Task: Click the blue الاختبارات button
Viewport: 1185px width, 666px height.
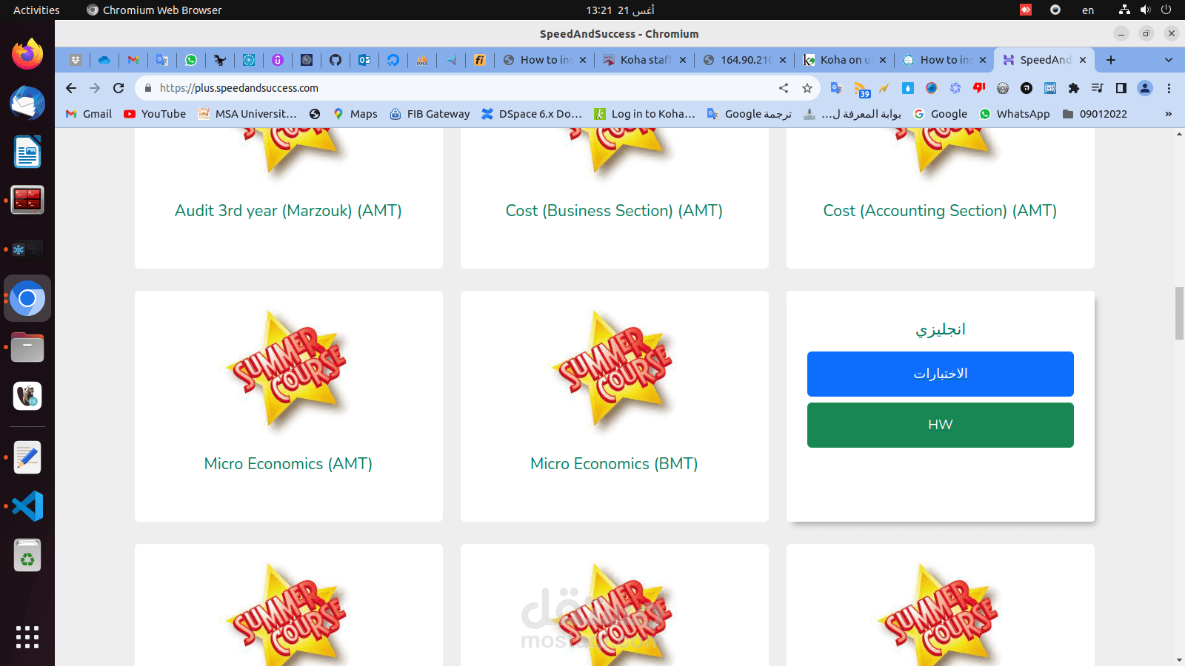Action: click(941, 374)
